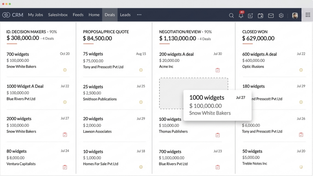The width and height of the screenshot is (313, 176).
Task: Open the search icon in the top bar
Action: point(231,15)
